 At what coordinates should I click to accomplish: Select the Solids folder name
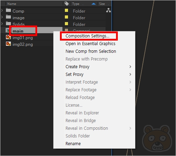[19, 24]
